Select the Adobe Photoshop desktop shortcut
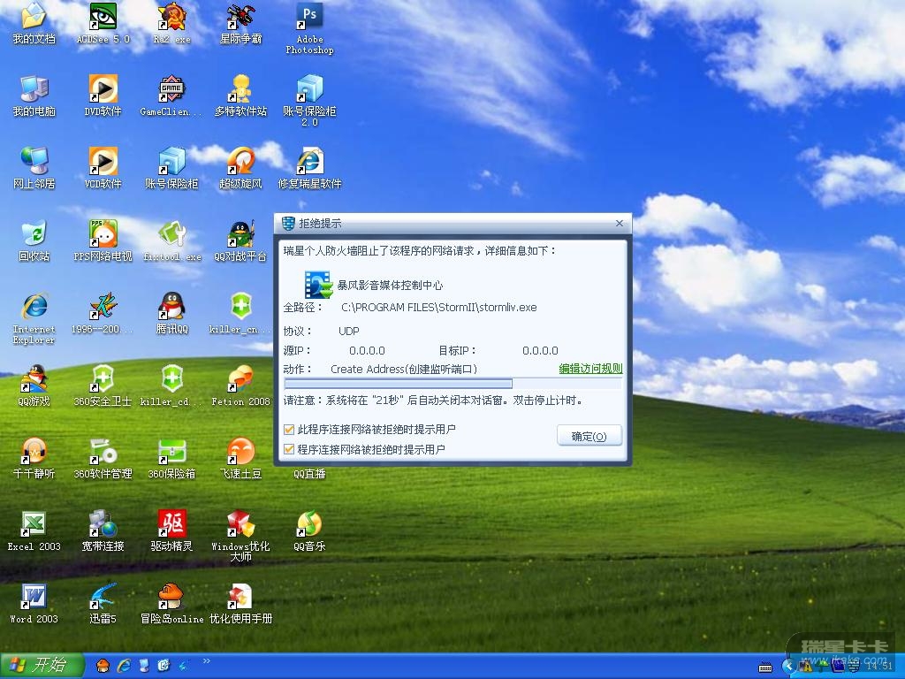Screen dimensions: 905x679 [309, 29]
